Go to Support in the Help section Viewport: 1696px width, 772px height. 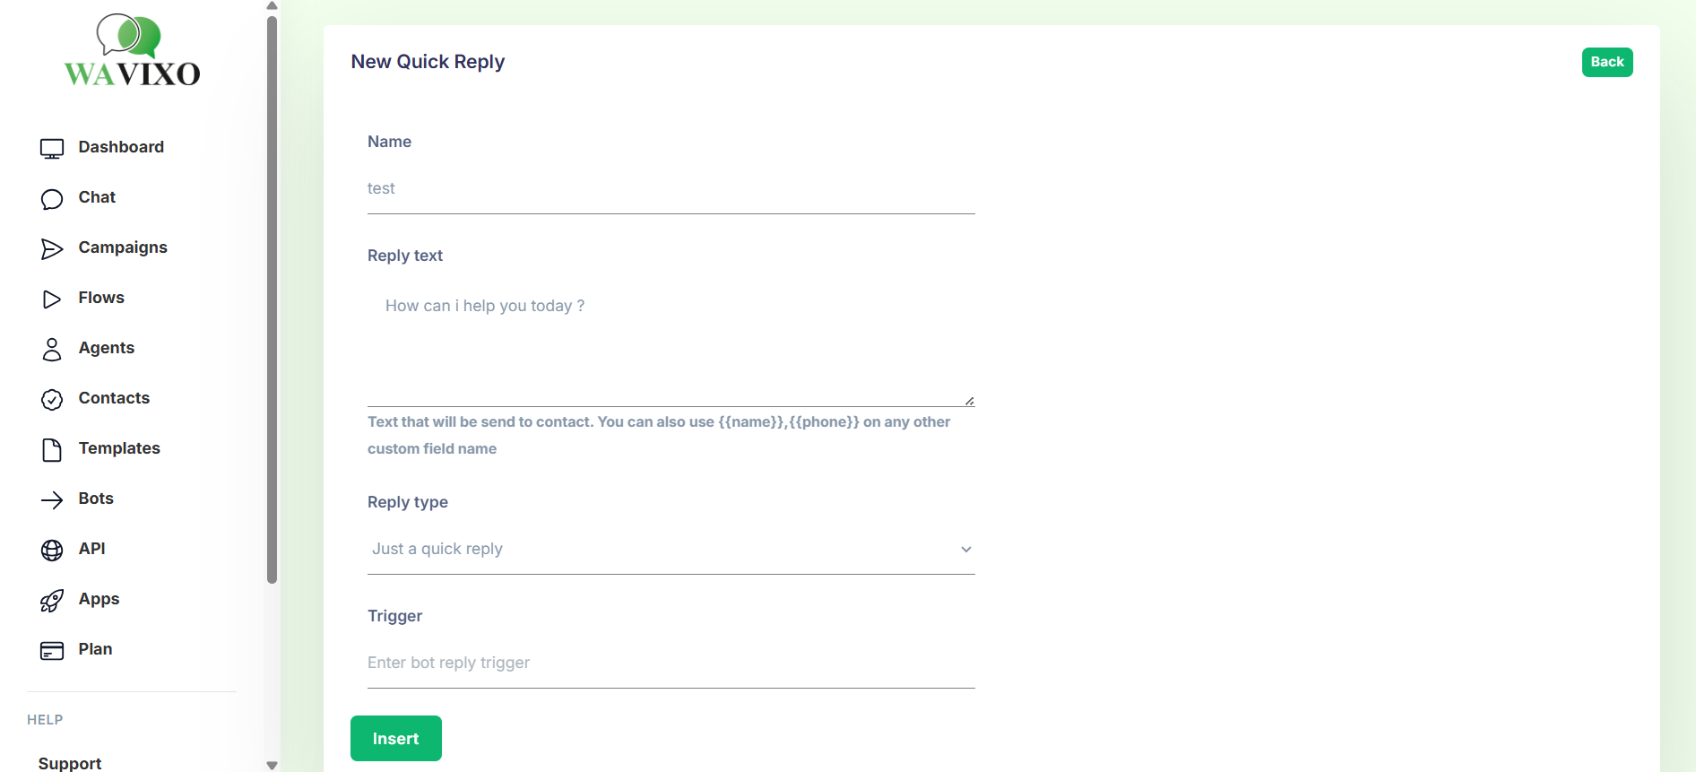[x=70, y=763]
